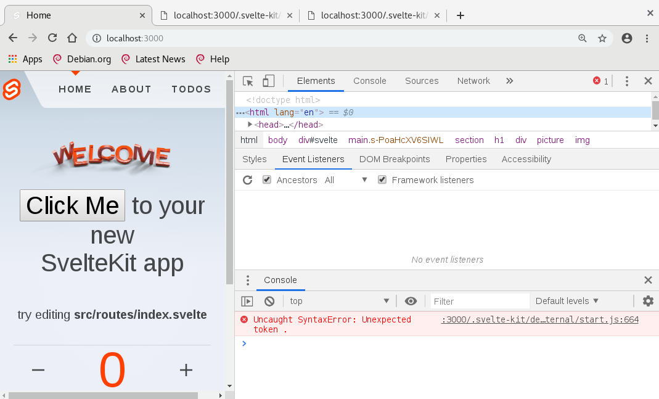The image size is (659, 399).
Task: Open the start.js:664 error link
Action: (x=539, y=319)
